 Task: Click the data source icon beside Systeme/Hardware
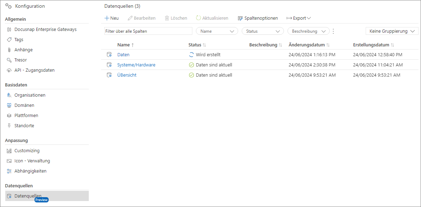(109, 65)
